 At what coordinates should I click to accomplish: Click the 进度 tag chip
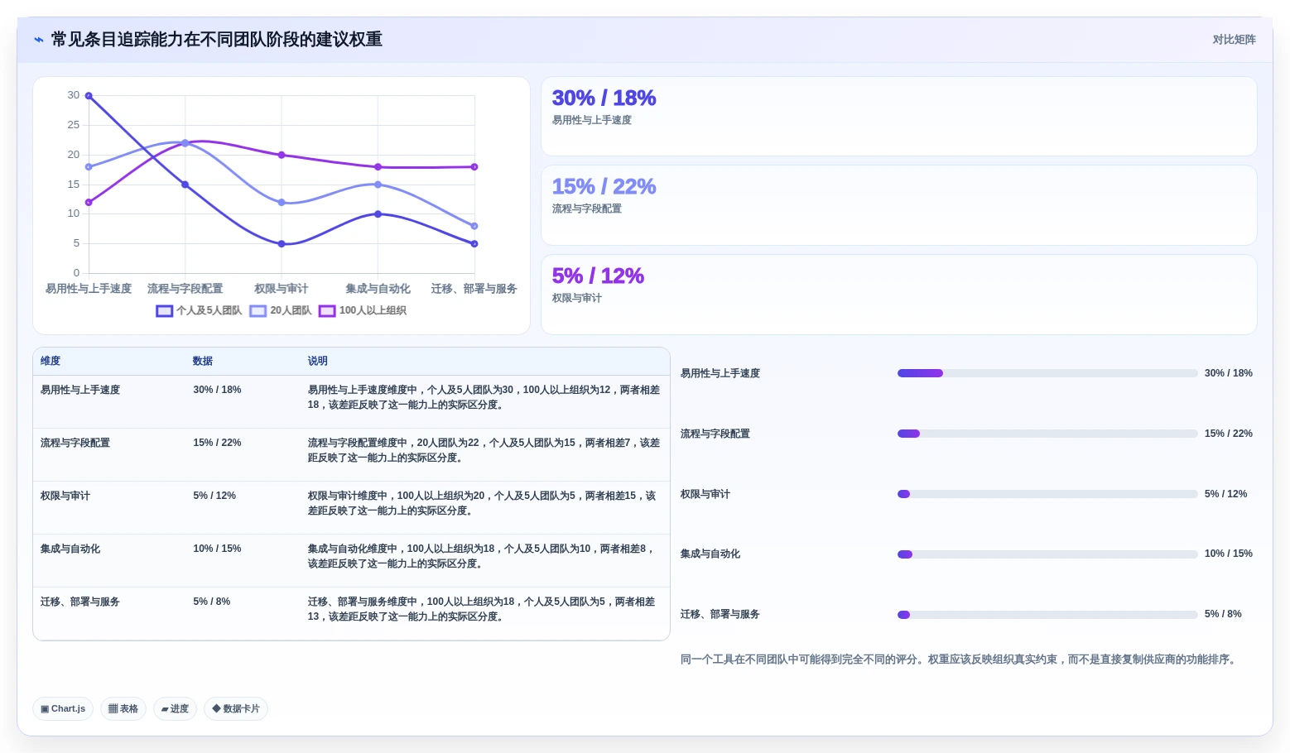tap(175, 709)
